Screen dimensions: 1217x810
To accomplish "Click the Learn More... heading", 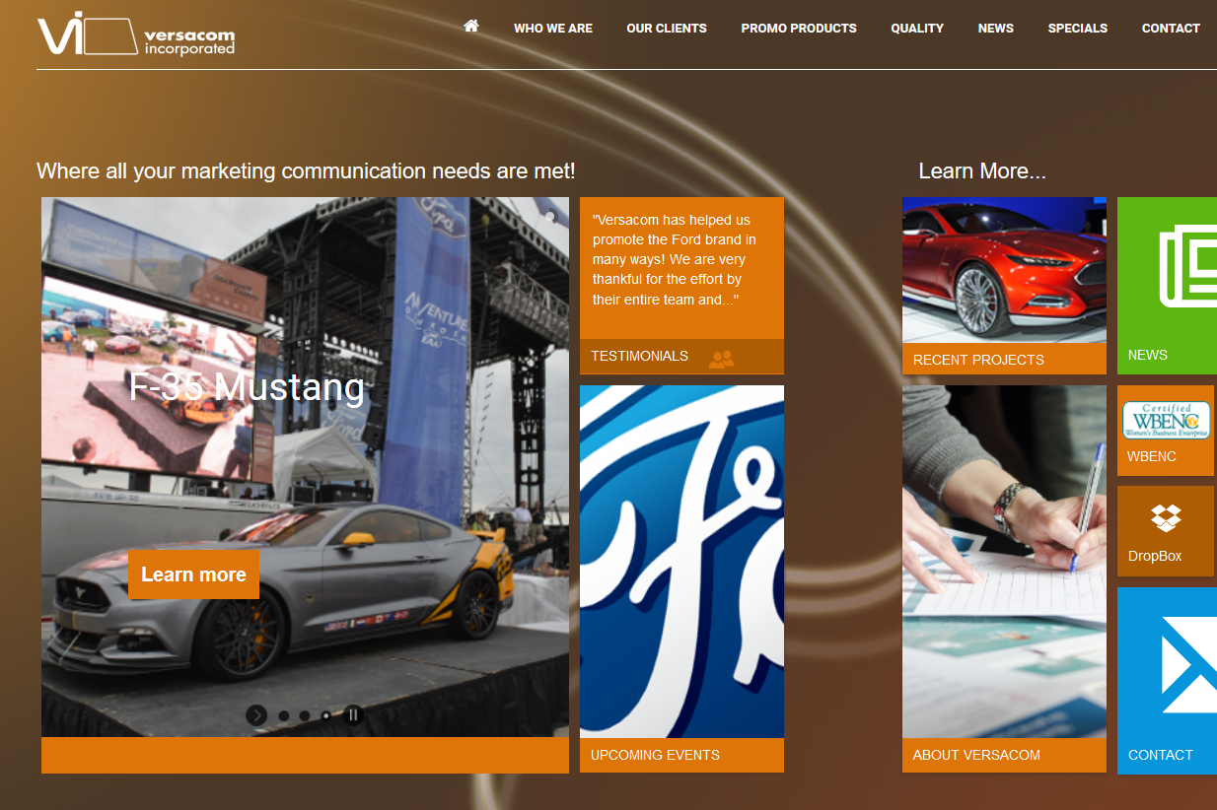I will 982,171.
